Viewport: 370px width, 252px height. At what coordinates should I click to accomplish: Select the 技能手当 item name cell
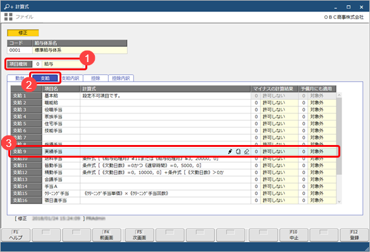pyautogui.click(x=61, y=130)
